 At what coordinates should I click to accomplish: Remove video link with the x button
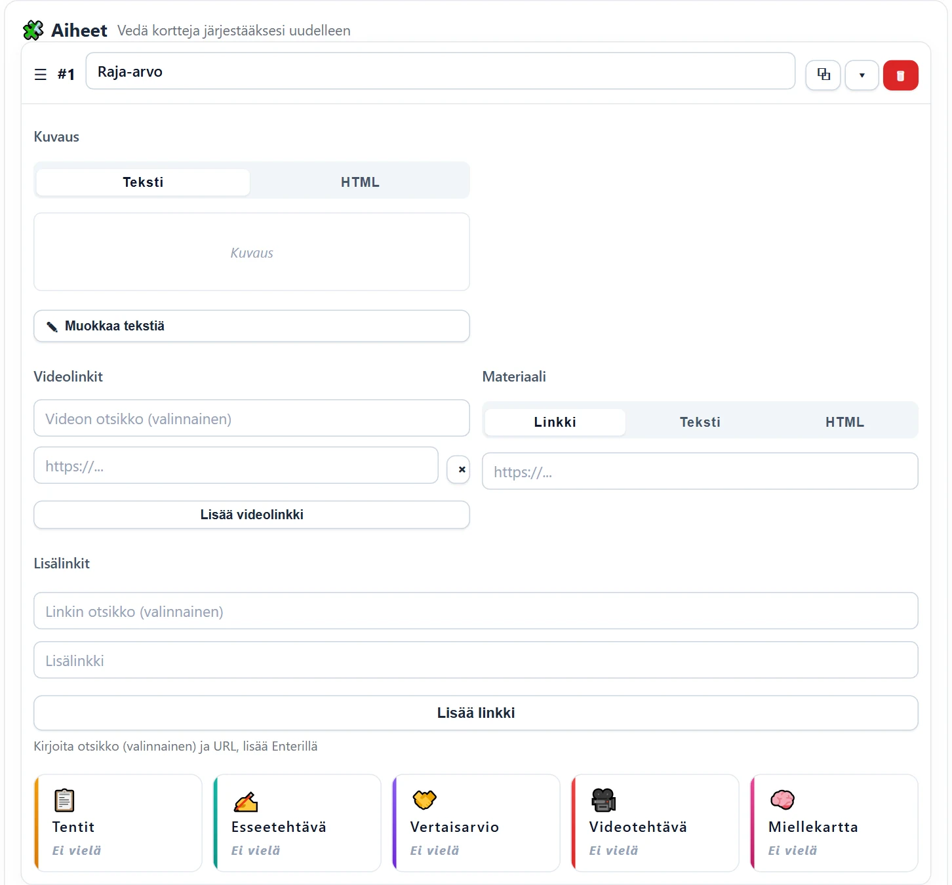[458, 469]
